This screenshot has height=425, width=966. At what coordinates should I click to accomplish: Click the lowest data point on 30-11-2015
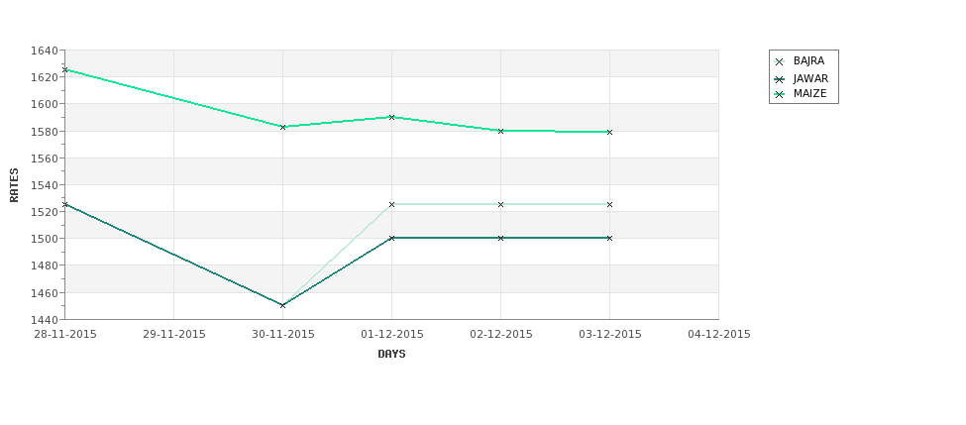(x=282, y=305)
